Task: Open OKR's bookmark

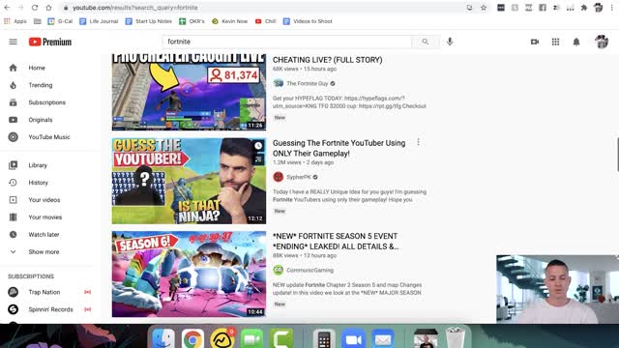Action: pyautogui.click(x=192, y=21)
